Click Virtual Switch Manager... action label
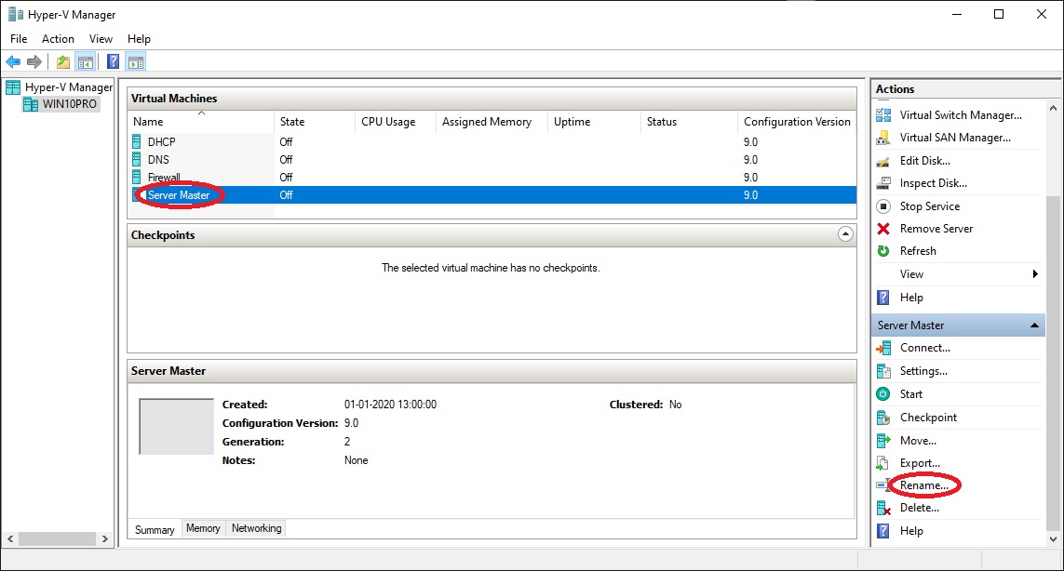Viewport: 1064px width, 571px height. pos(961,115)
